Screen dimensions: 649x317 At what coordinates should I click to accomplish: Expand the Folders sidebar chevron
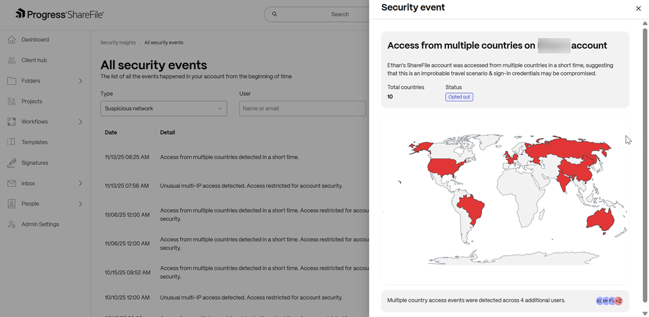point(80,81)
